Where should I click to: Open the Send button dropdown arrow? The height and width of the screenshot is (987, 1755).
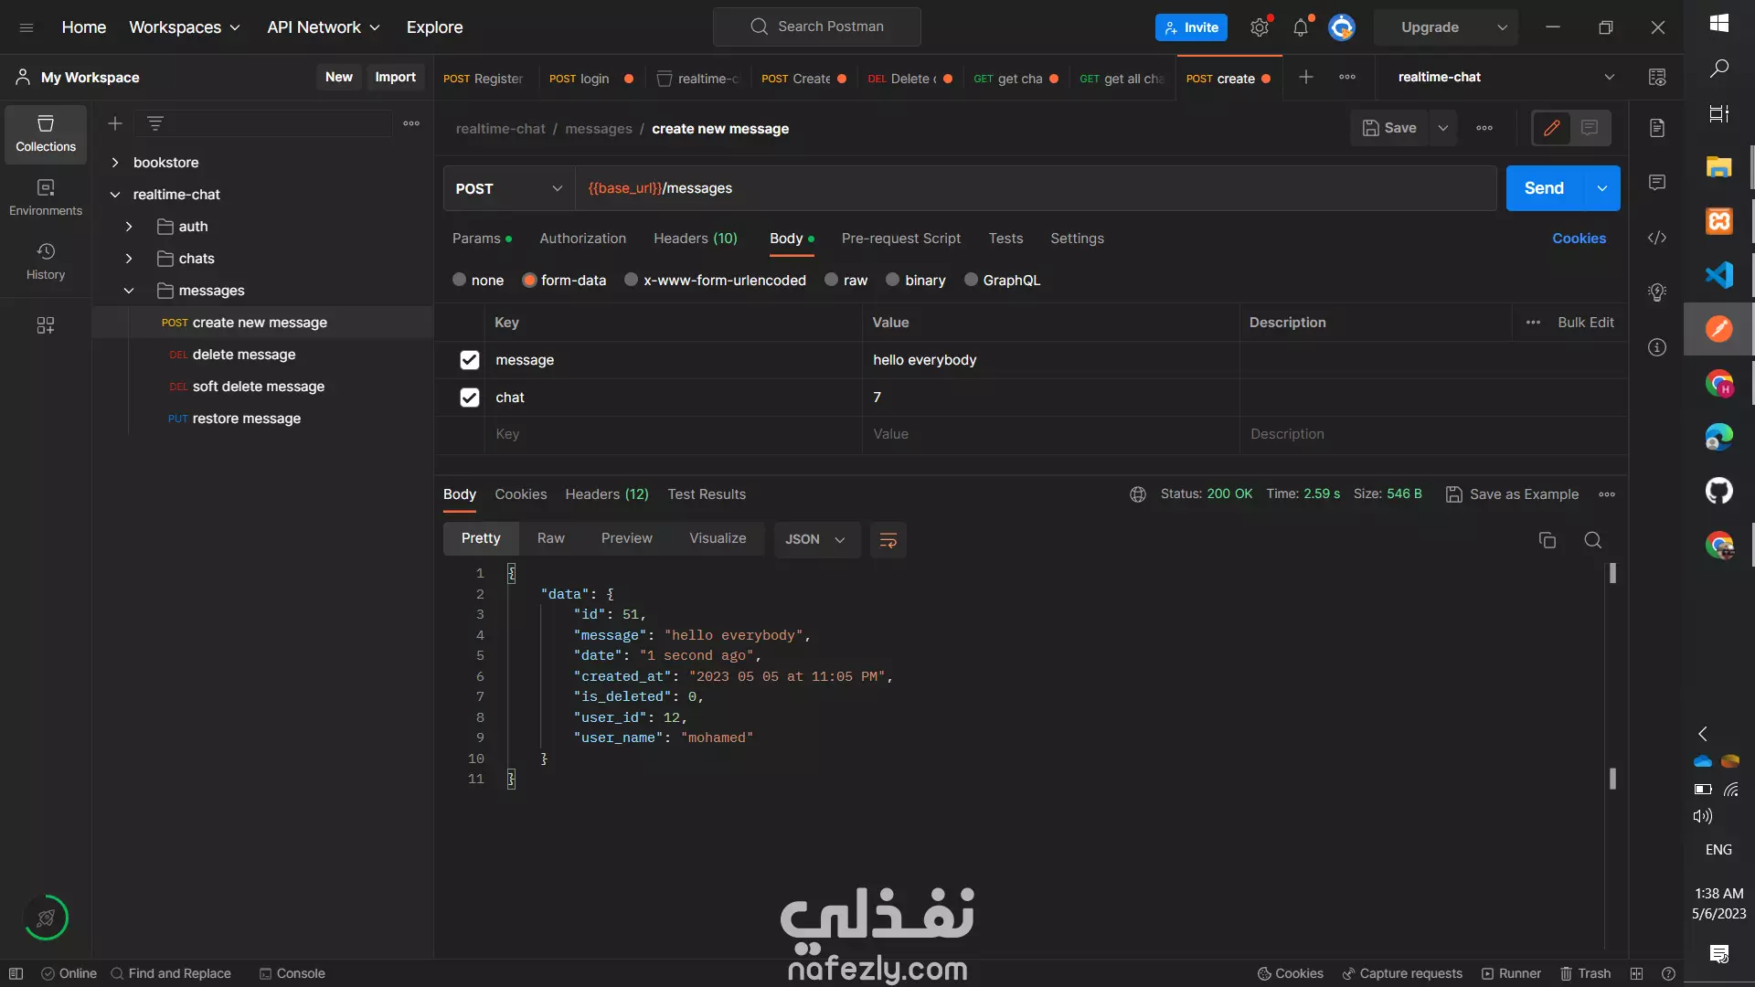[1602, 188]
